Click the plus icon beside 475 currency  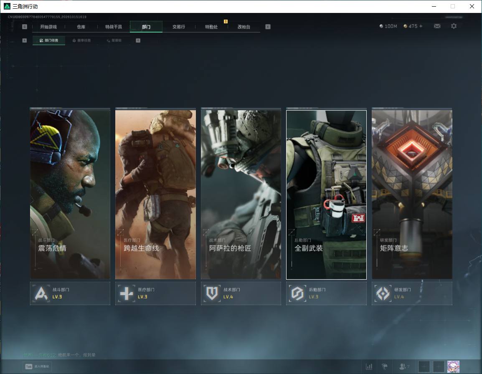(421, 26)
